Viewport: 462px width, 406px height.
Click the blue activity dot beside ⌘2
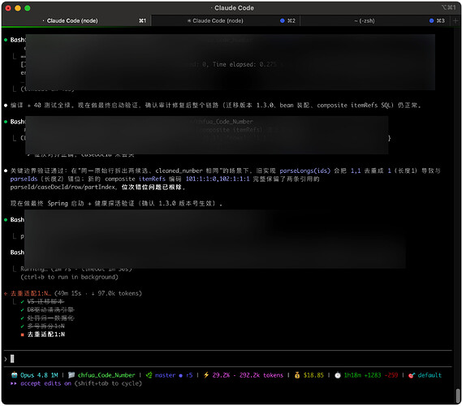tap(283, 20)
